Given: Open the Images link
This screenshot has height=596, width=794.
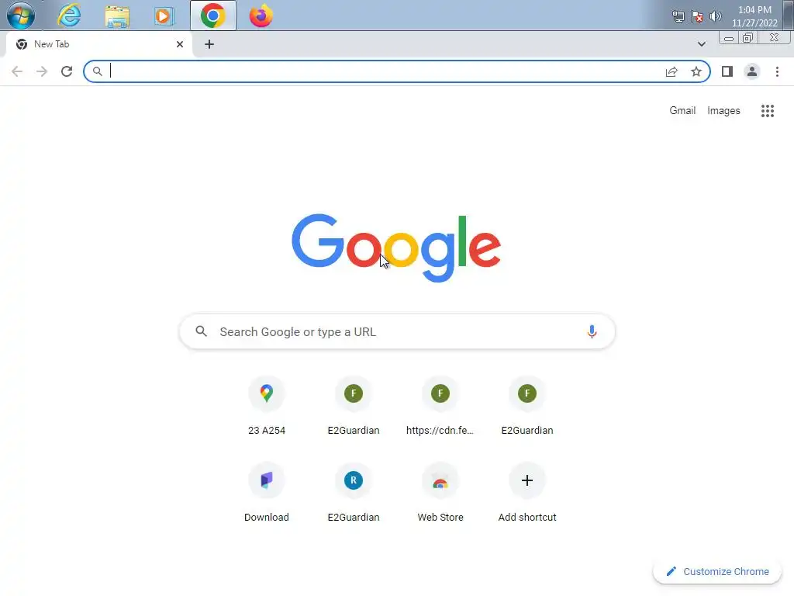Looking at the screenshot, I should pyautogui.click(x=723, y=110).
